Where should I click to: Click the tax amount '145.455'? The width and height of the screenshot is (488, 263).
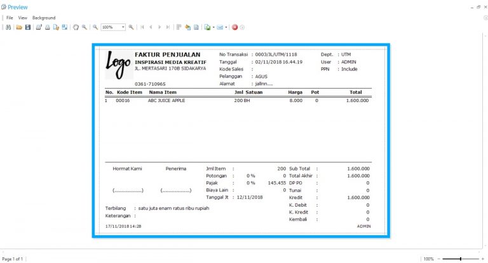[x=276, y=183]
